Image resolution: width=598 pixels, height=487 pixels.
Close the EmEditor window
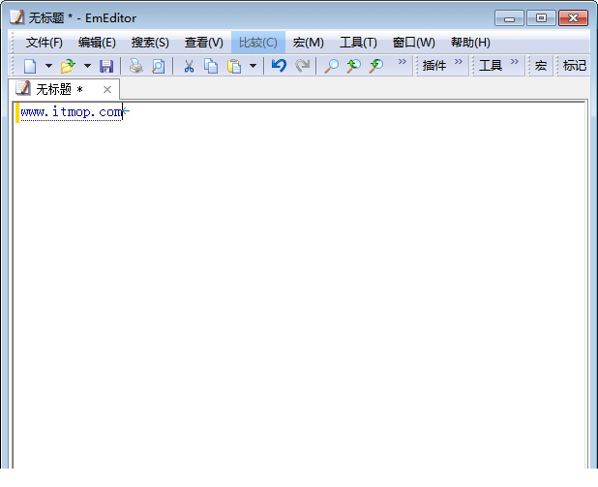[x=573, y=18]
